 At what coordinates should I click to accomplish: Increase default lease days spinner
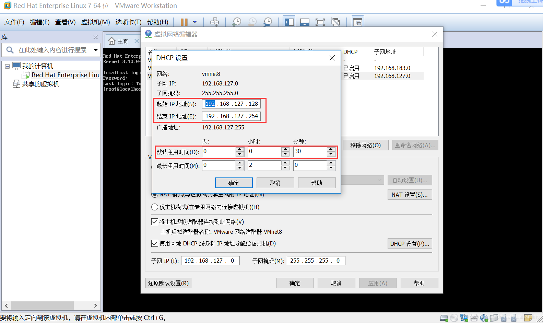[x=240, y=149]
